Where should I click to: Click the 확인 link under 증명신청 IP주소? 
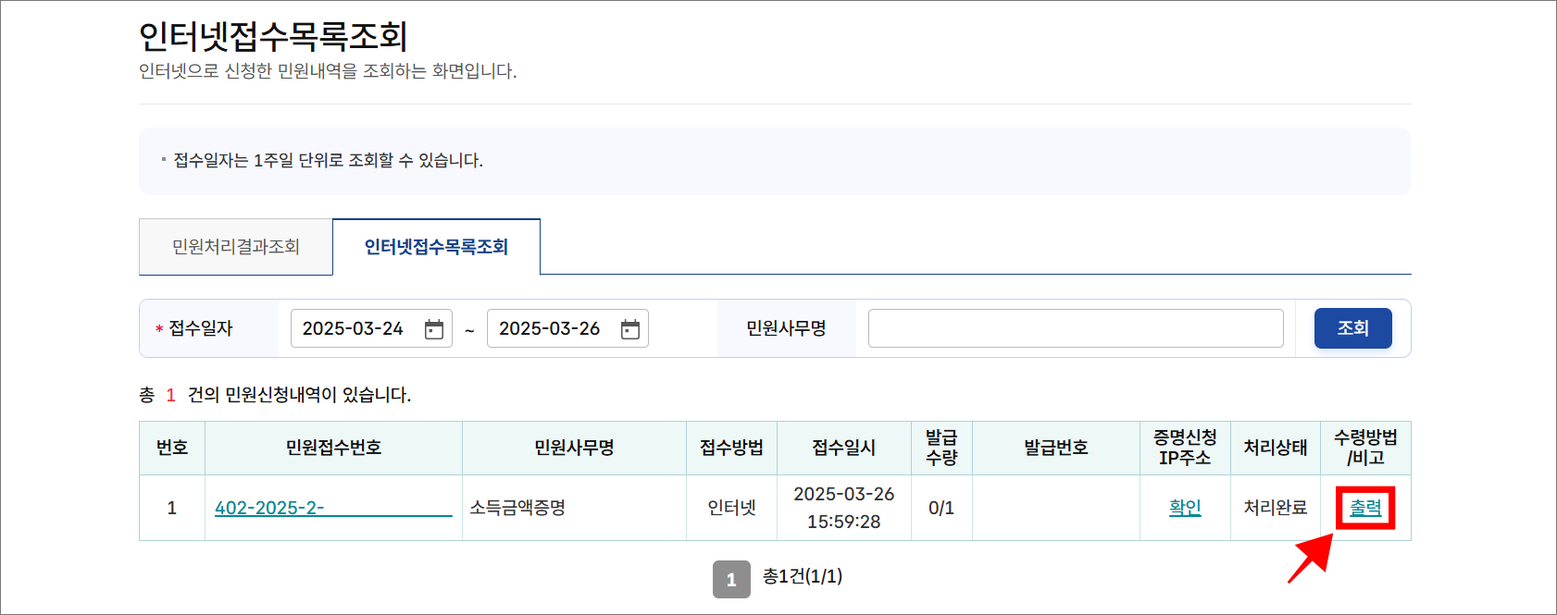coord(1185,507)
